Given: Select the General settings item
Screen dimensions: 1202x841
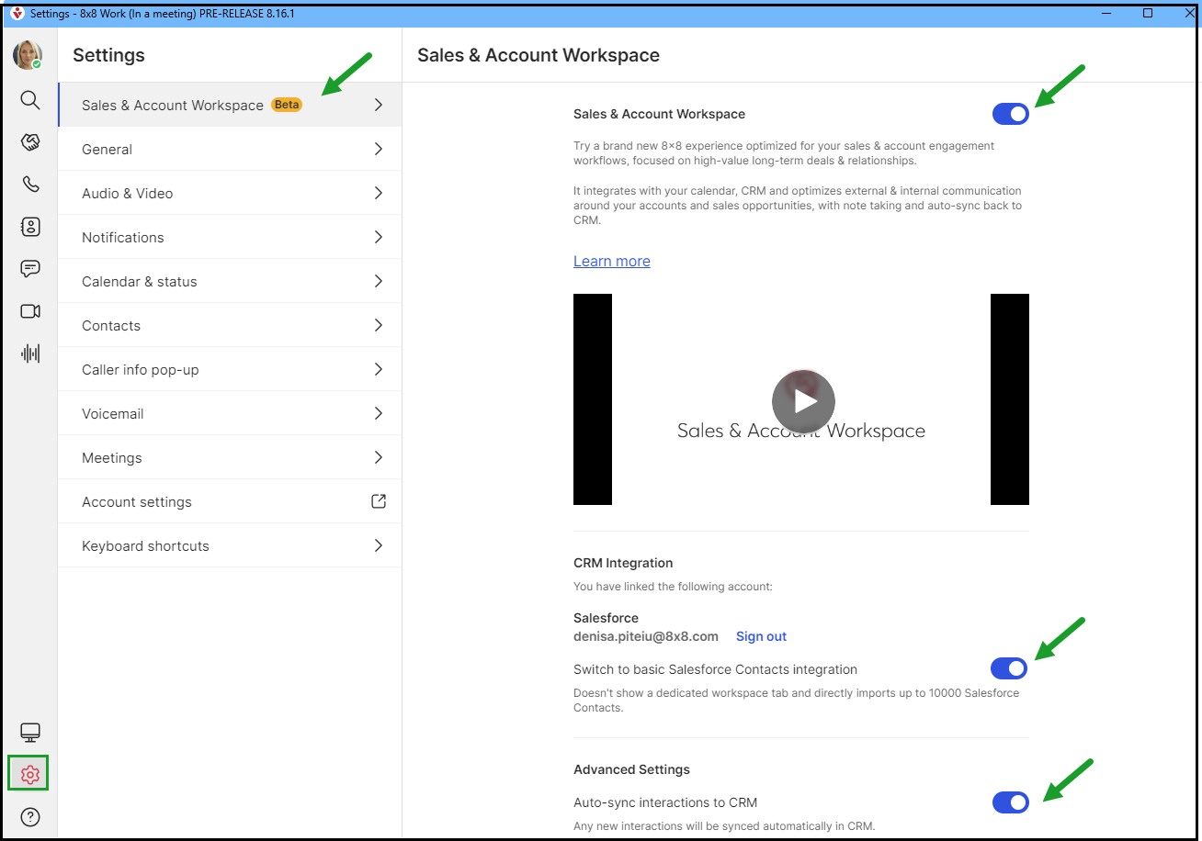Looking at the screenshot, I should coord(230,149).
